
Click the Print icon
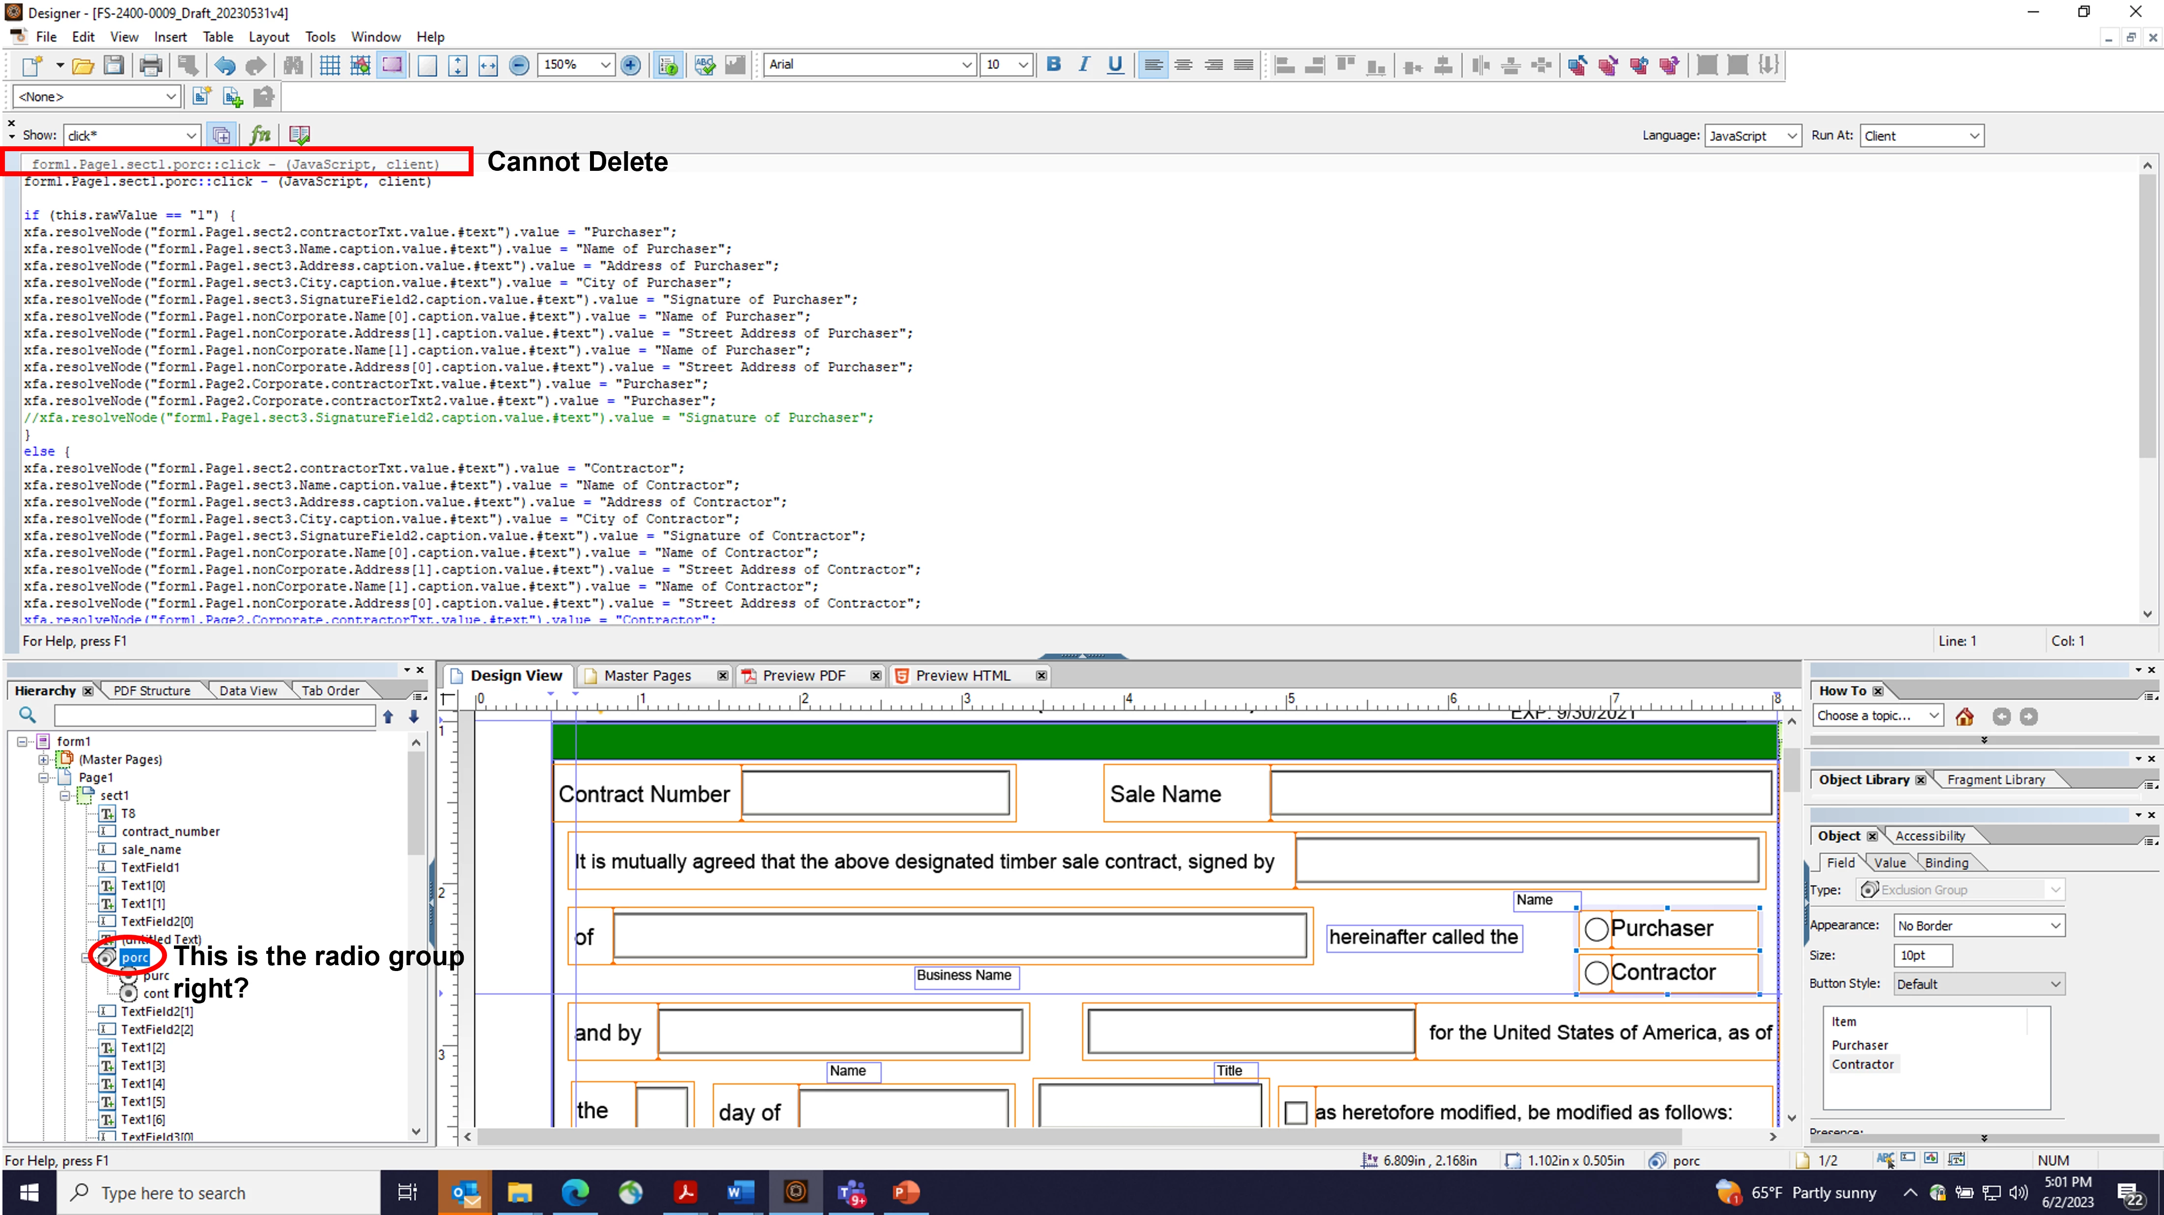click(150, 65)
